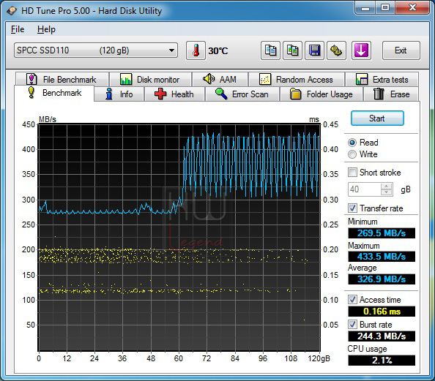
Task: Uncheck the Transfer rate checkbox
Action: coord(352,208)
